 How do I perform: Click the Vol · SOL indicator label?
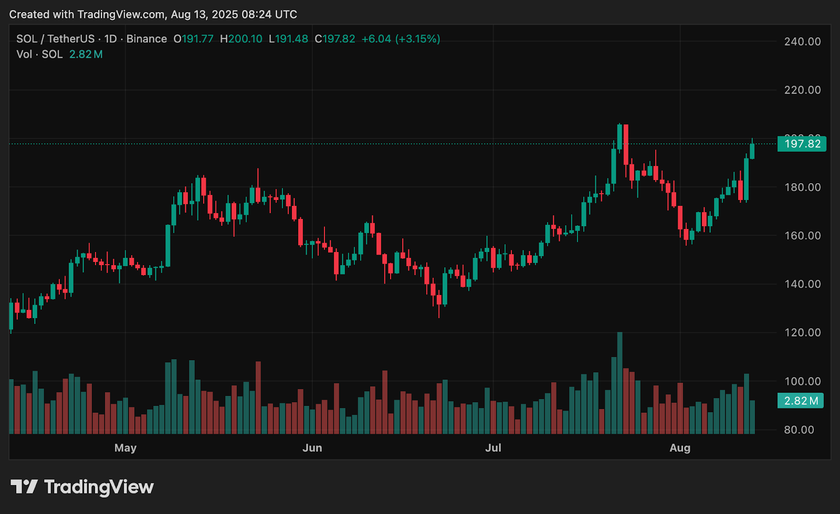pyautogui.click(x=39, y=55)
